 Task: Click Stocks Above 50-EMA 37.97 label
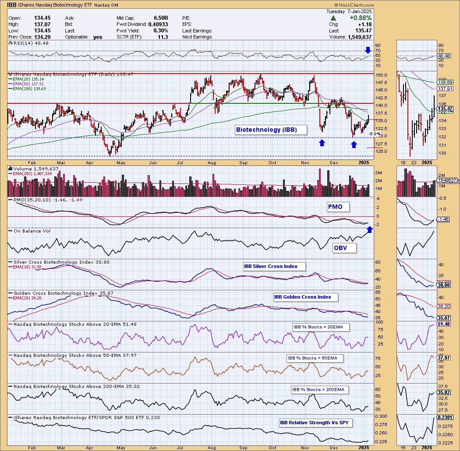coord(75,356)
